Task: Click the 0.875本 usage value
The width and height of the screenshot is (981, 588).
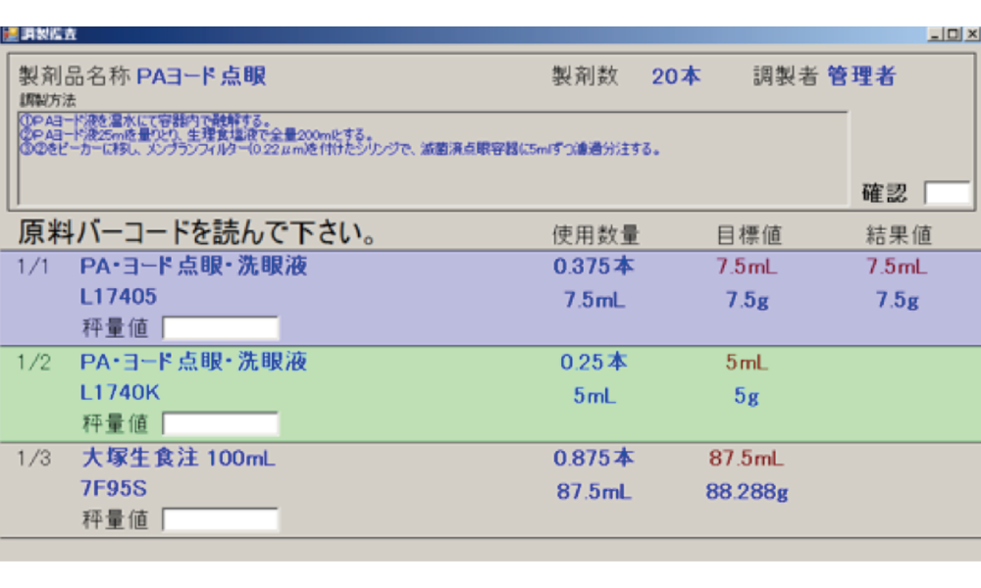Action: coord(594,458)
